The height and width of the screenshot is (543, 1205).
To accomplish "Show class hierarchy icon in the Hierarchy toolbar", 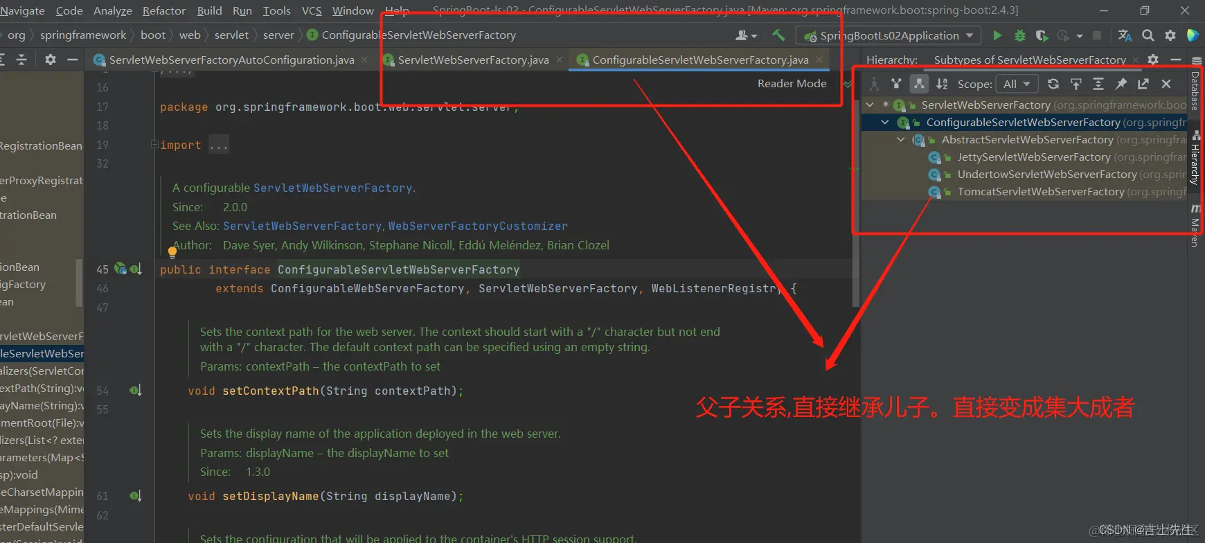I will coord(874,84).
